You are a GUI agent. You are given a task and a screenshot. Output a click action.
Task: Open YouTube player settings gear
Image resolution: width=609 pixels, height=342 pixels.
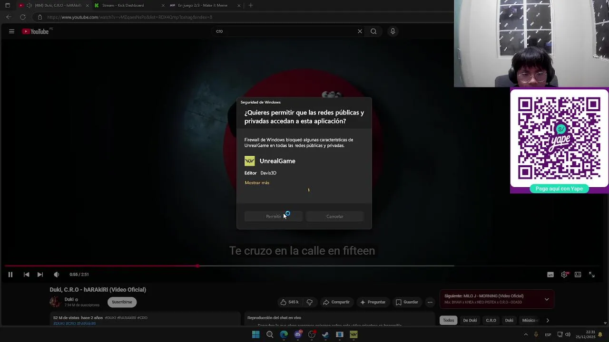point(564,275)
